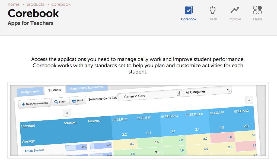Follow the products breadcrumb link

click(35, 4)
